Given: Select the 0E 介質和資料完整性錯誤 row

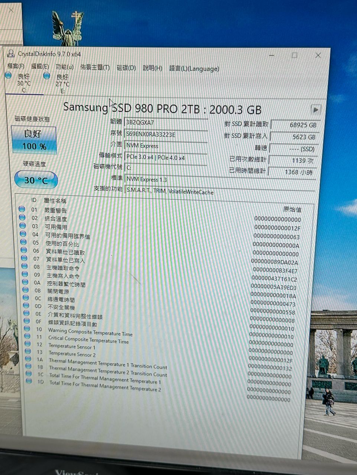Looking at the screenshot, I should tap(75, 315).
